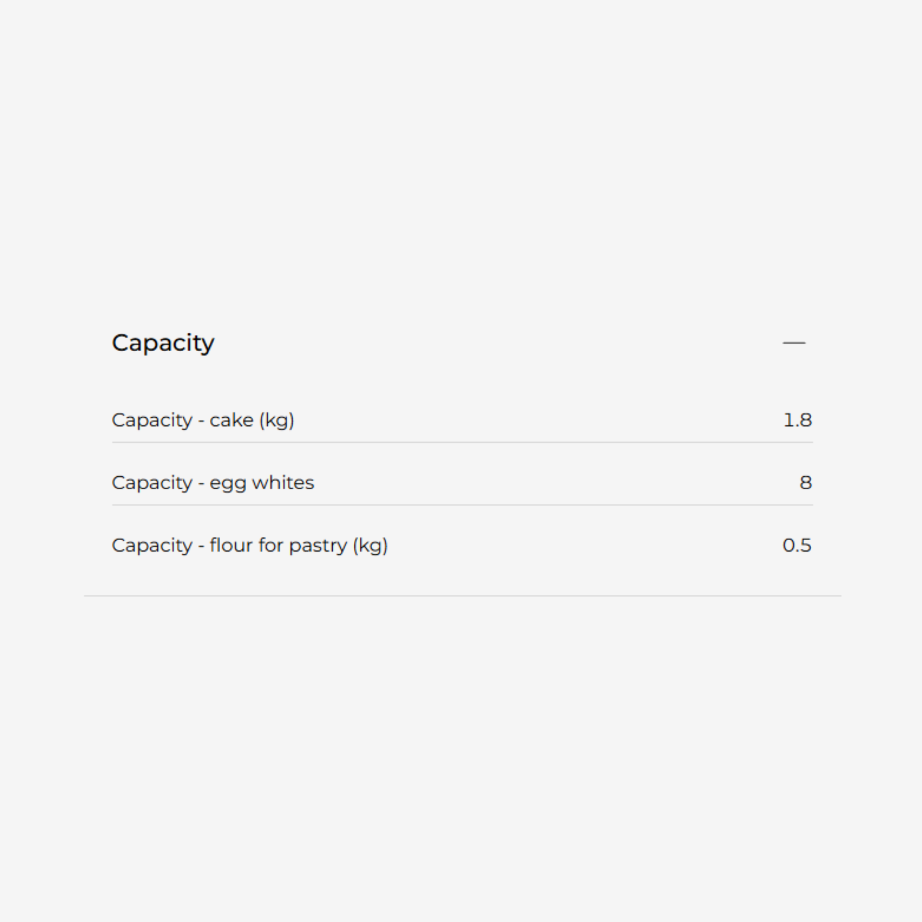Collapse the Capacity section using minus icon
Screen dimensions: 922x922
794,343
